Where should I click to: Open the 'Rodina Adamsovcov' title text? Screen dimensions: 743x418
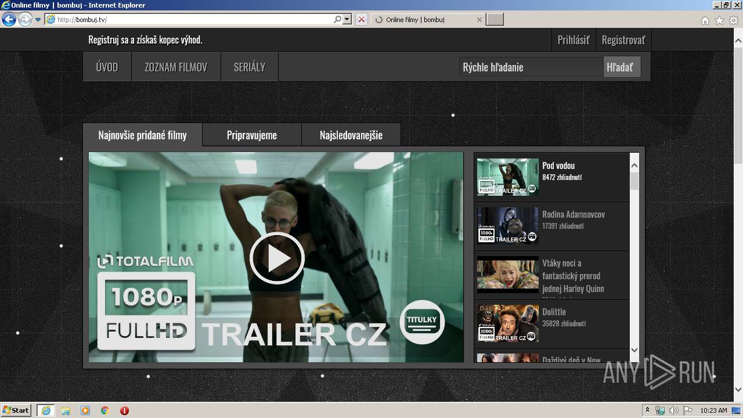point(574,214)
